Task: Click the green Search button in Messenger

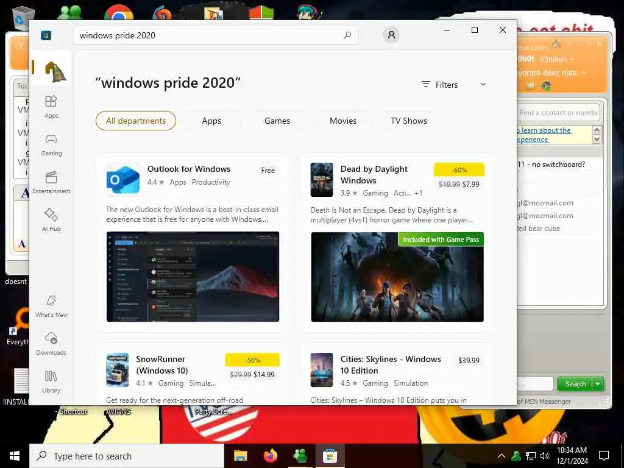Action: click(575, 384)
